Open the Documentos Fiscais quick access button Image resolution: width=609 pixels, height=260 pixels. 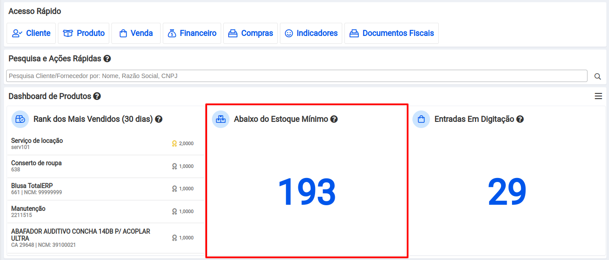pos(391,33)
